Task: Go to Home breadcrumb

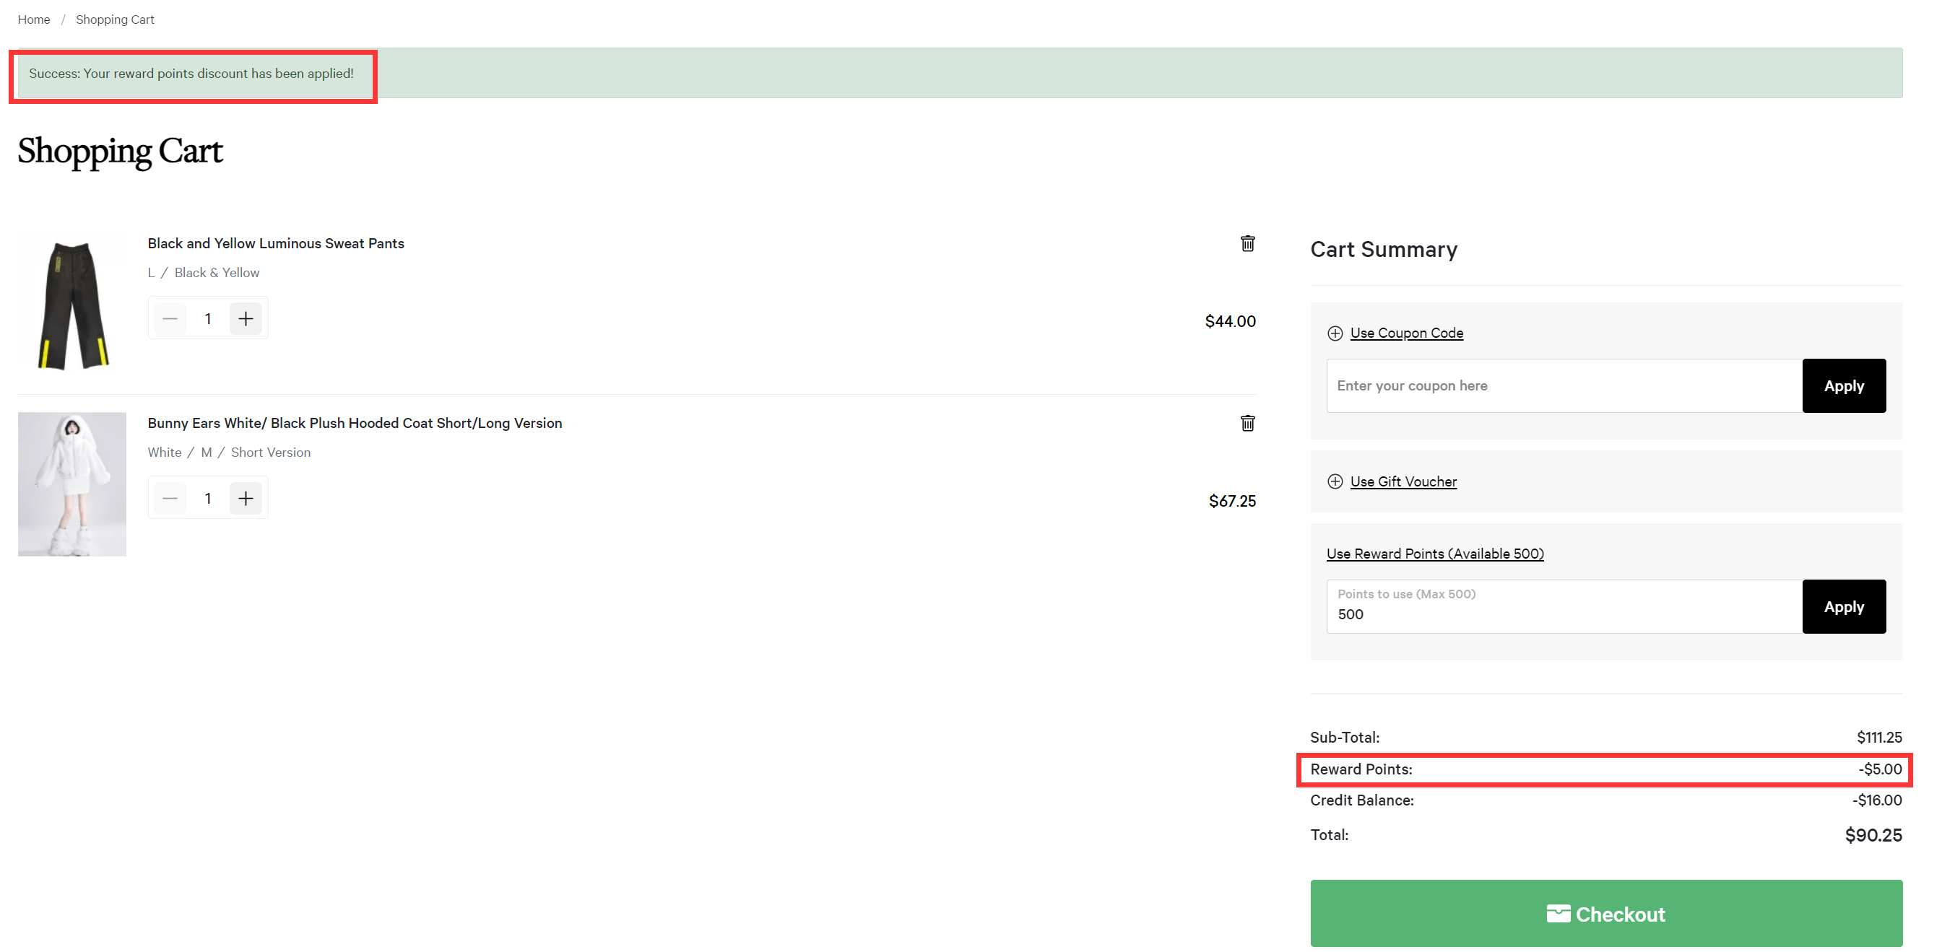Action: coord(34,19)
